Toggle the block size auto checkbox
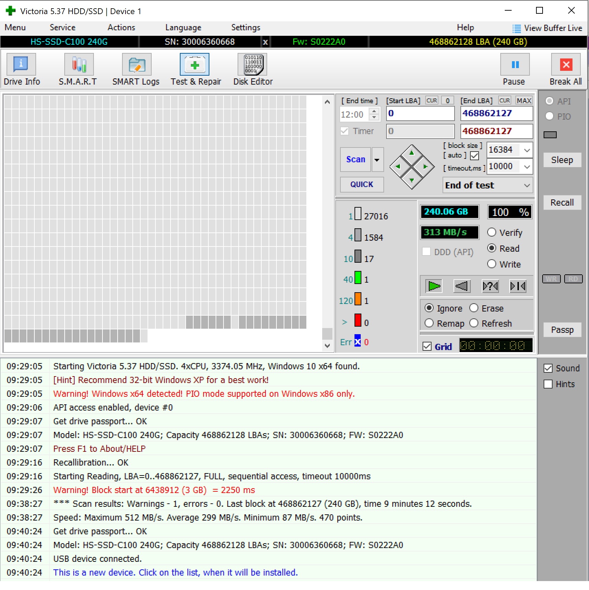The height and width of the screenshot is (590, 589). pyautogui.click(x=475, y=156)
